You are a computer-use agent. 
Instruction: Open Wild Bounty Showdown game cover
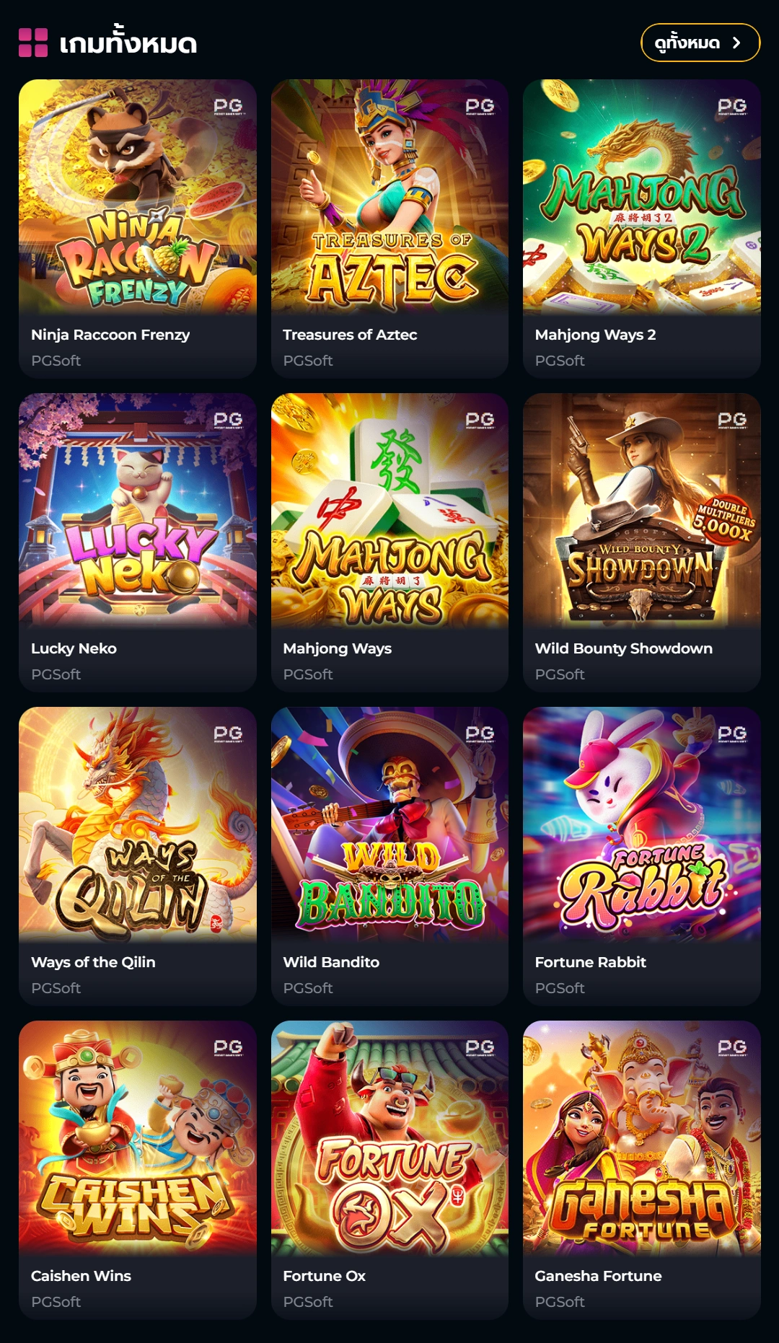pyautogui.click(x=642, y=511)
